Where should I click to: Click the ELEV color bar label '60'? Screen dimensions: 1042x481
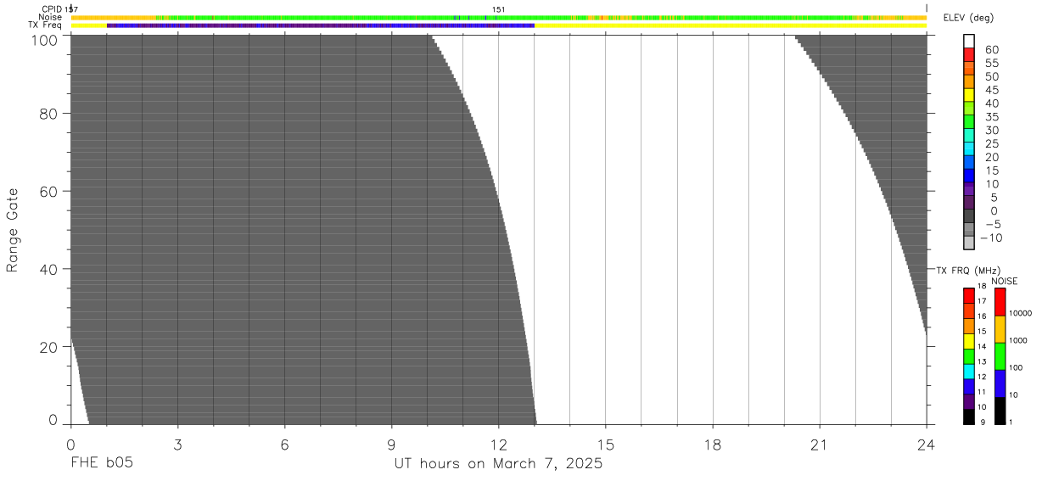991,50
